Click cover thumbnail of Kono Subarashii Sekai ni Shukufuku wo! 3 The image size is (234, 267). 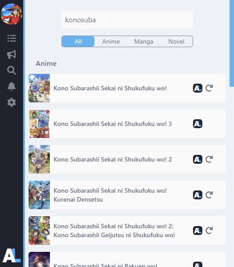click(x=39, y=124)
